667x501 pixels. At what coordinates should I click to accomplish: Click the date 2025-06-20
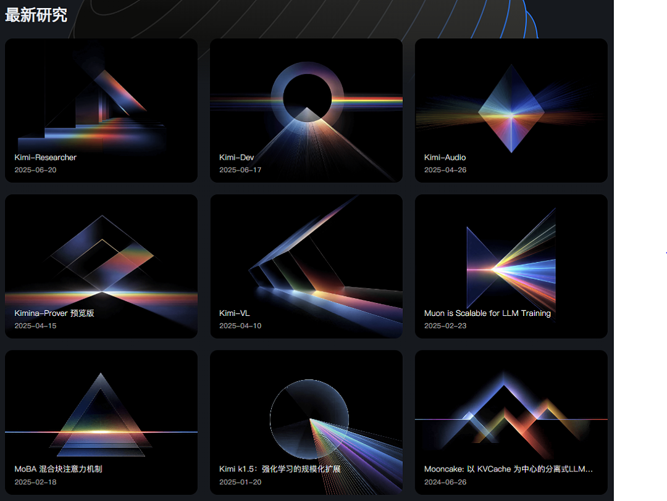[35, 170]
